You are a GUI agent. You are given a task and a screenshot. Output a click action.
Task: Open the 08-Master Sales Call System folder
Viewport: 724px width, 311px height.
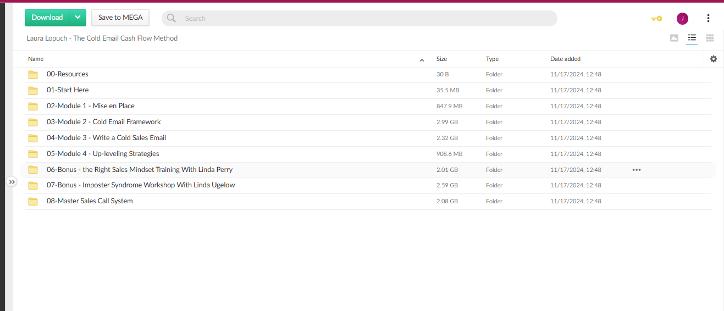(90, 201)
